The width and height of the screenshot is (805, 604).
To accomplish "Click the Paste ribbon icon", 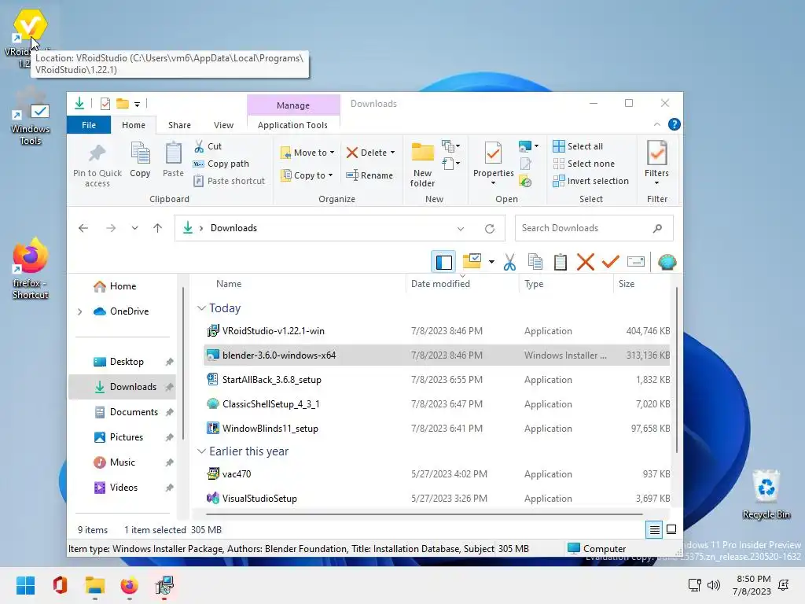I will tap(173, 153).
